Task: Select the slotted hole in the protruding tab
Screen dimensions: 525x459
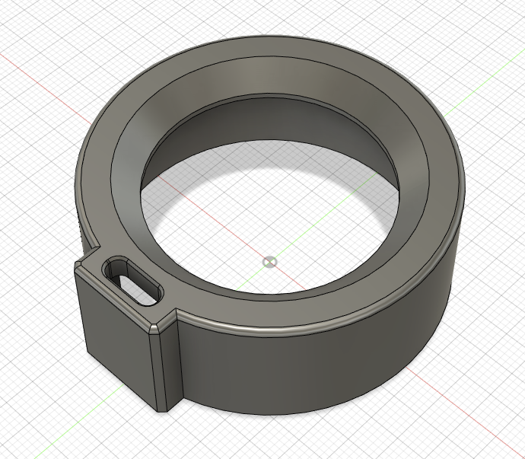Action: (134, 282)
